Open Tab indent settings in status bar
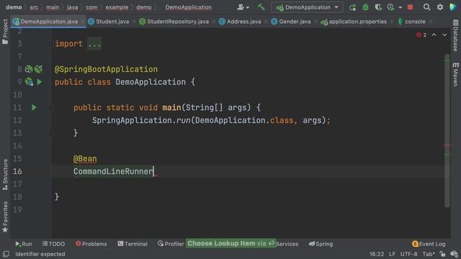Screen dimensions: 461x259 click(428, 254)
